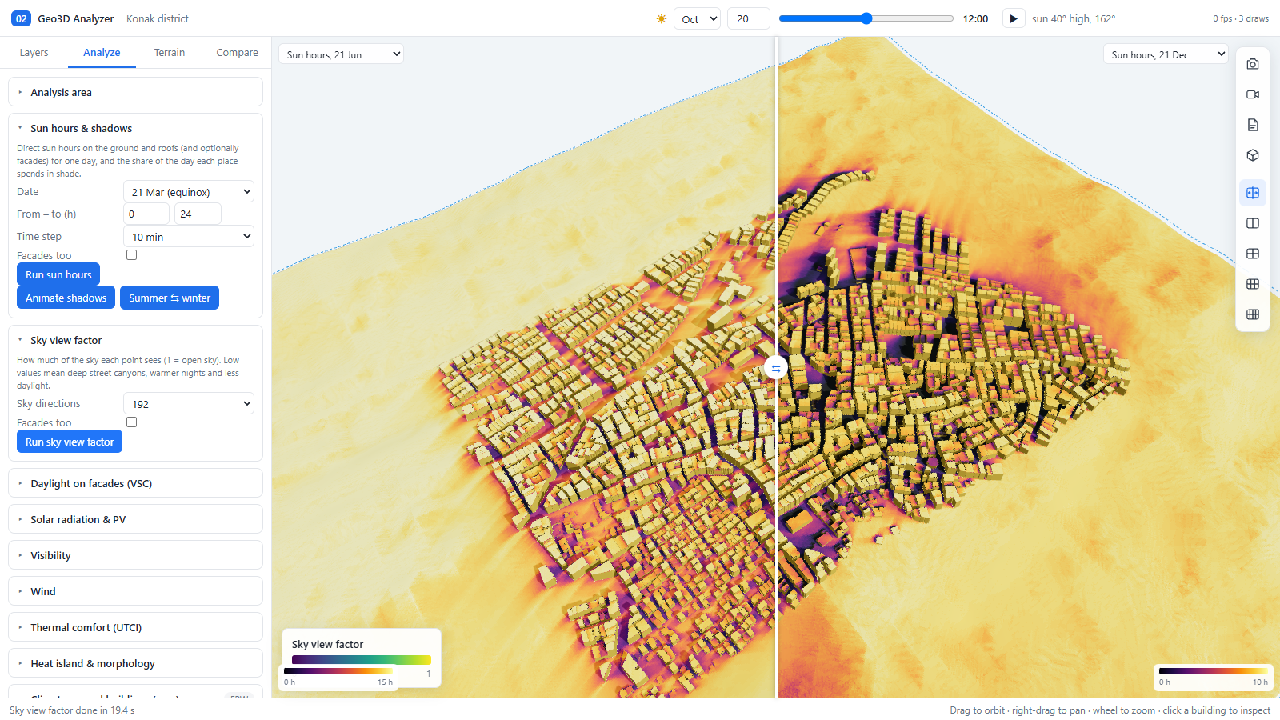Enable Facades too under Sky view factor
This screenshot has width=1280, height=720.
tap(132, 422)
